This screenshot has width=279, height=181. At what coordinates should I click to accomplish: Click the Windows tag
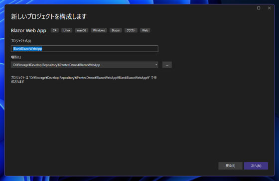point(99,30)
